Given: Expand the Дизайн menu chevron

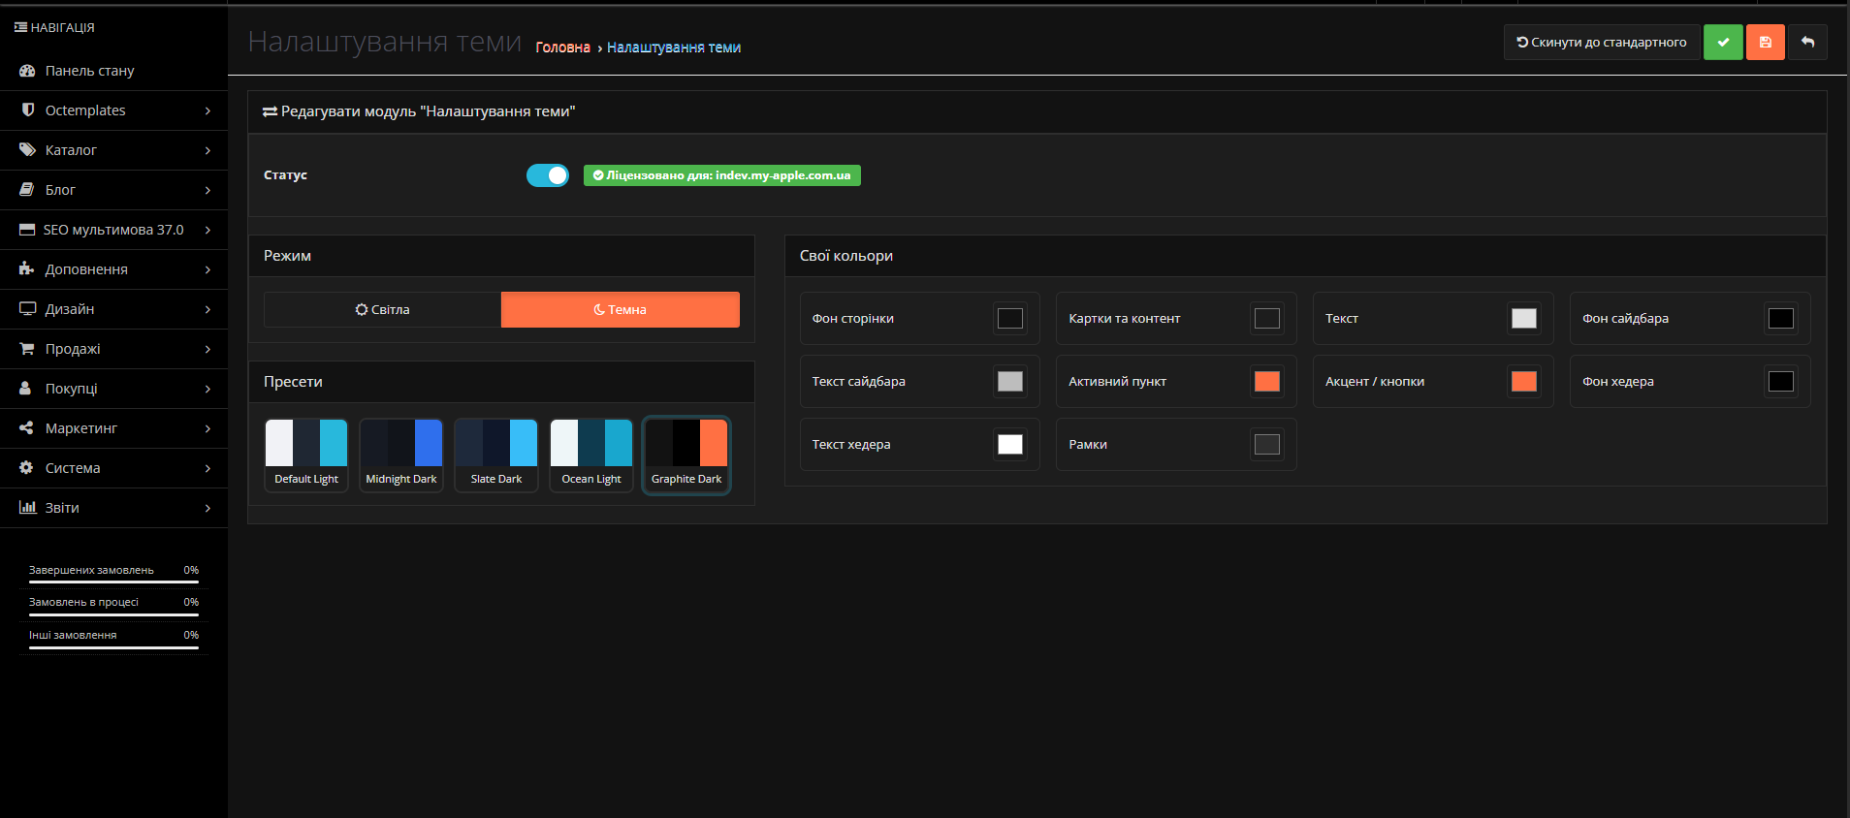Looking at the screenshot, I should (207, 309).
